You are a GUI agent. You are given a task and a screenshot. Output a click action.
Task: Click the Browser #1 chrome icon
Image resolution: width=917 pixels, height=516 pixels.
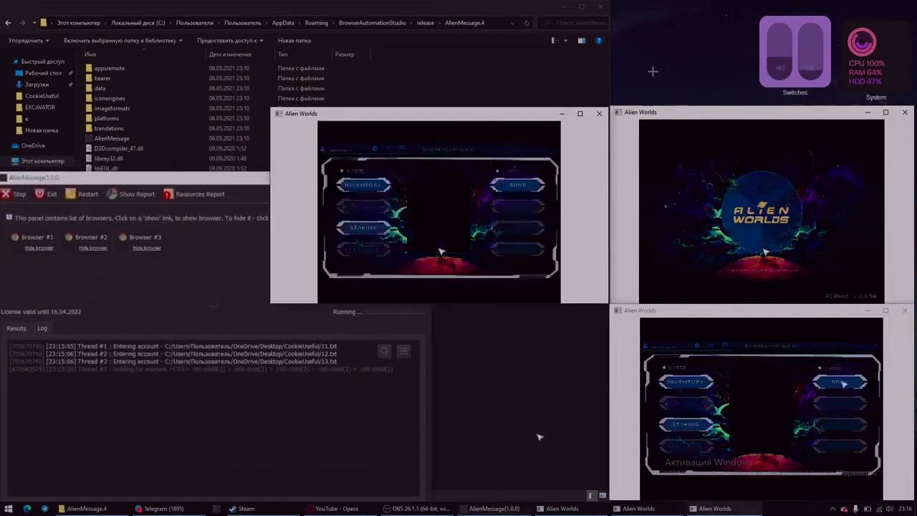tap(15, 237)
